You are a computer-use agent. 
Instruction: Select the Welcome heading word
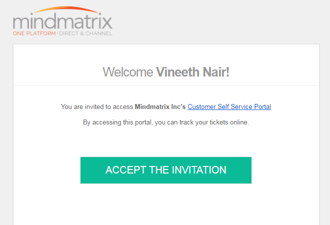(127, 72)
